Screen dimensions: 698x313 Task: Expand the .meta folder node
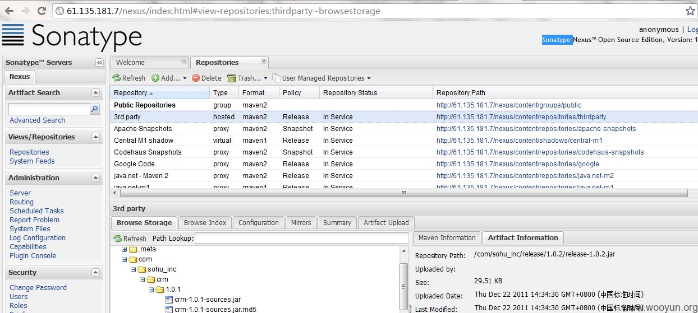pyautogui.click(x=125, y=249)
